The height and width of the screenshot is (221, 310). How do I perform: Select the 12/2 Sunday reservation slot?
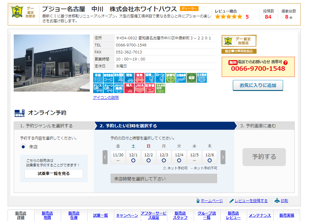click(x=148, y=157)
